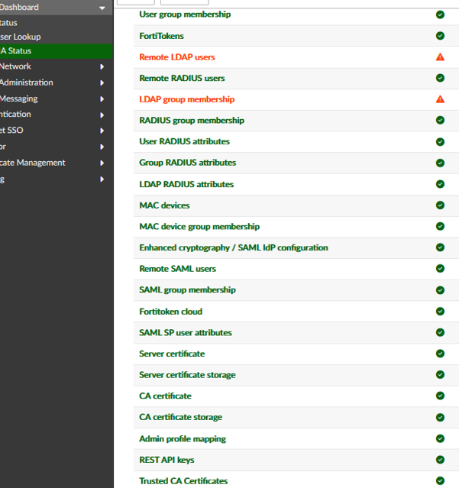
Task: Click the check icon for Server certificate
Action: [440, 354]
